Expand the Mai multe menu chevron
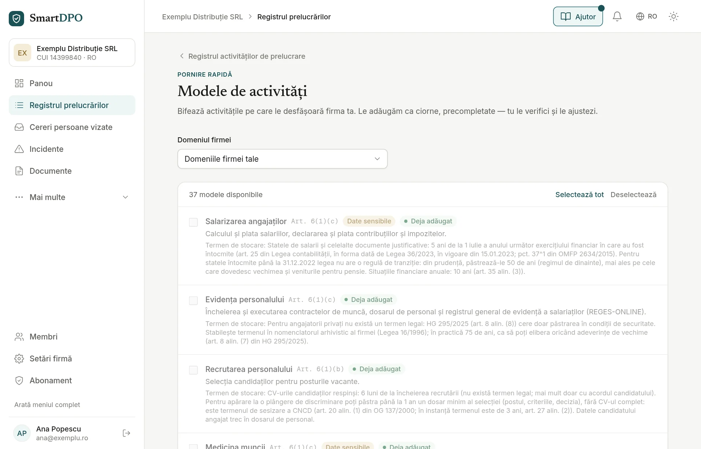This screenshot has height=449, width=701. click(125, 197)
